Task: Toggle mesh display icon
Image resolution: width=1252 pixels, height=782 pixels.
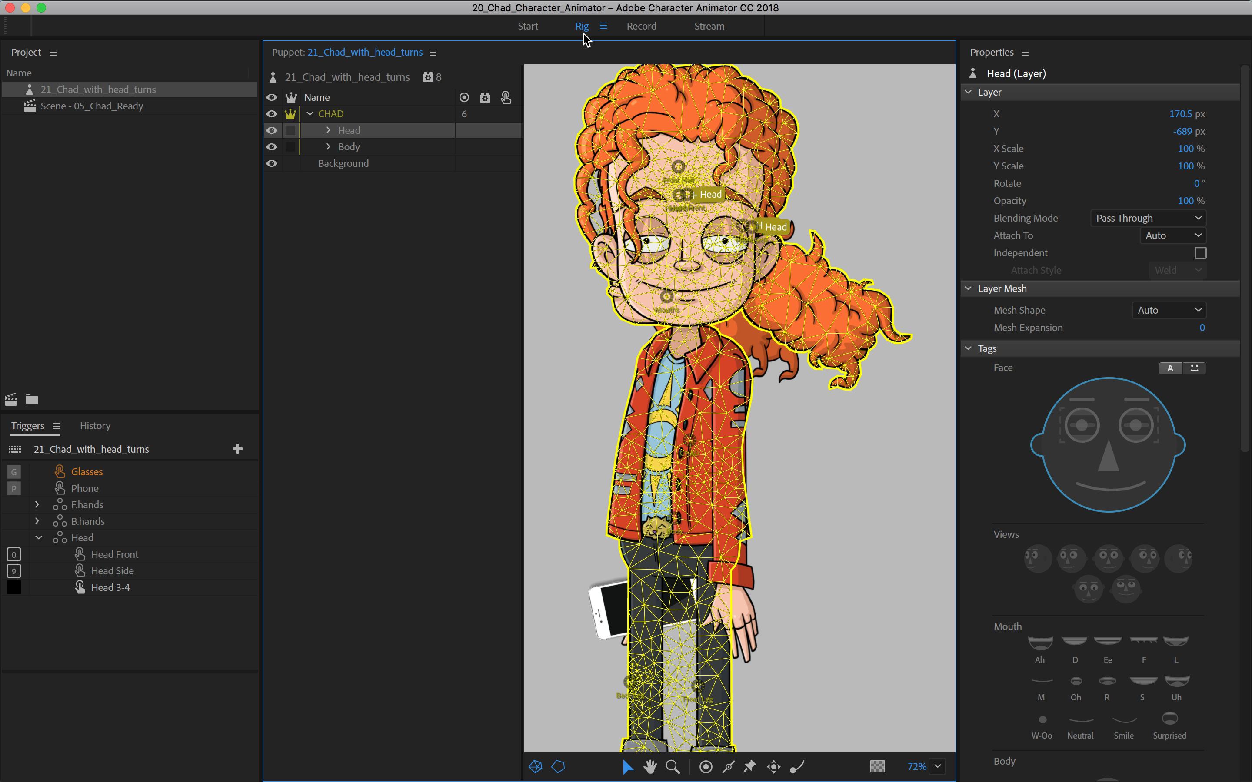Action: (536, 766)
